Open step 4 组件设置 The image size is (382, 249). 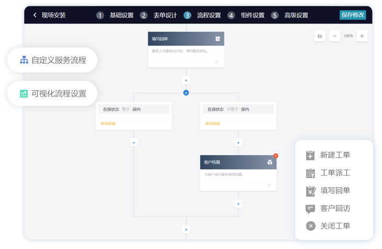pyautogui.click(x=246, y=15)
